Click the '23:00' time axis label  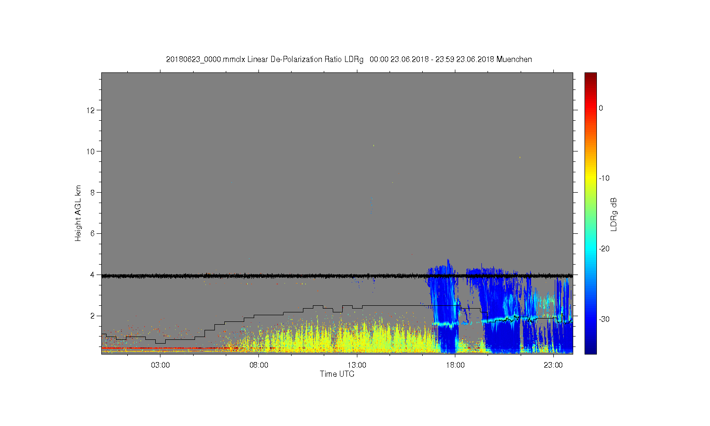(553, 365)
